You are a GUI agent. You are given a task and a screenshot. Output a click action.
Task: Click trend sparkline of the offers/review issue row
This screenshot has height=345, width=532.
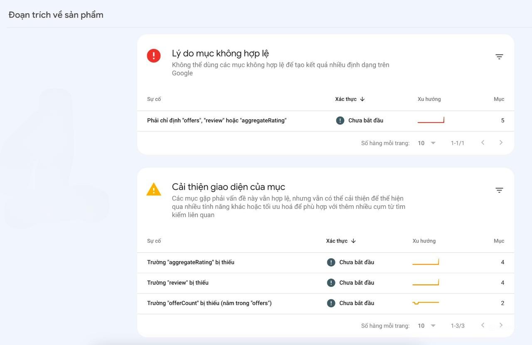pos(431,120)
